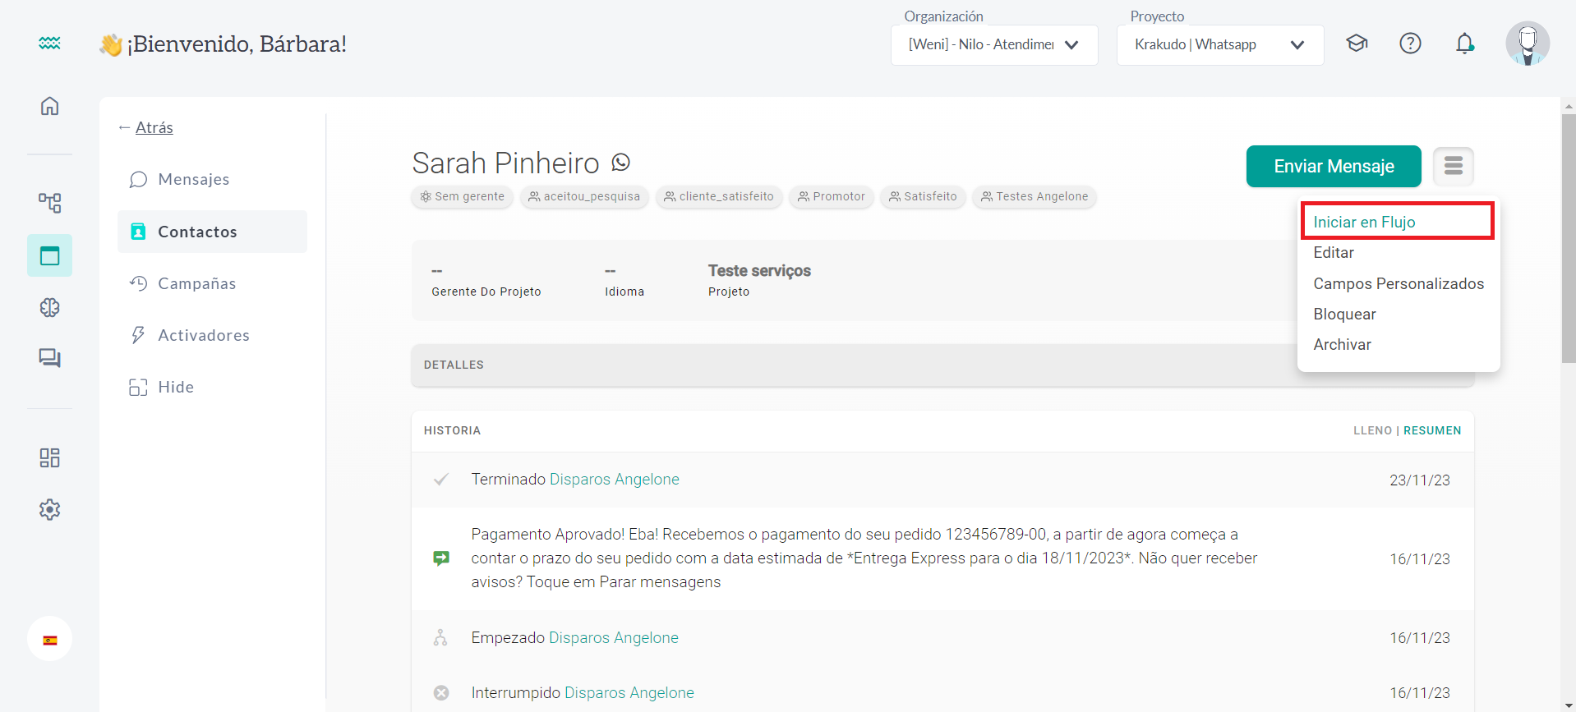The height and width of the screenshot is (712, 1576).
Task: Open the home icon in left sidebar
Action: (49, 106)
